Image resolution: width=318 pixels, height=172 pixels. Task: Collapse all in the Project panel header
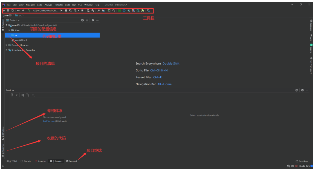[x=87, y=20]
